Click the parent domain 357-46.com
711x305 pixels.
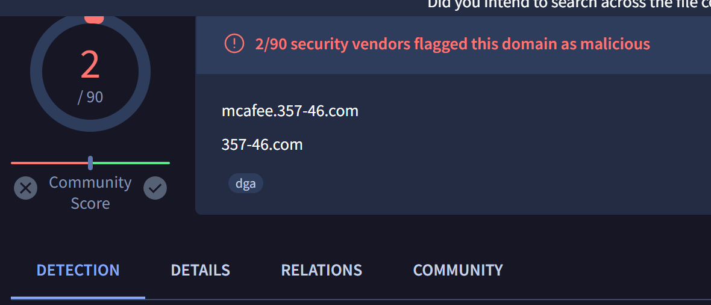tap(262, 145)
